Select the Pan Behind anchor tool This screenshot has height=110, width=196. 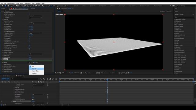(19, 6)
